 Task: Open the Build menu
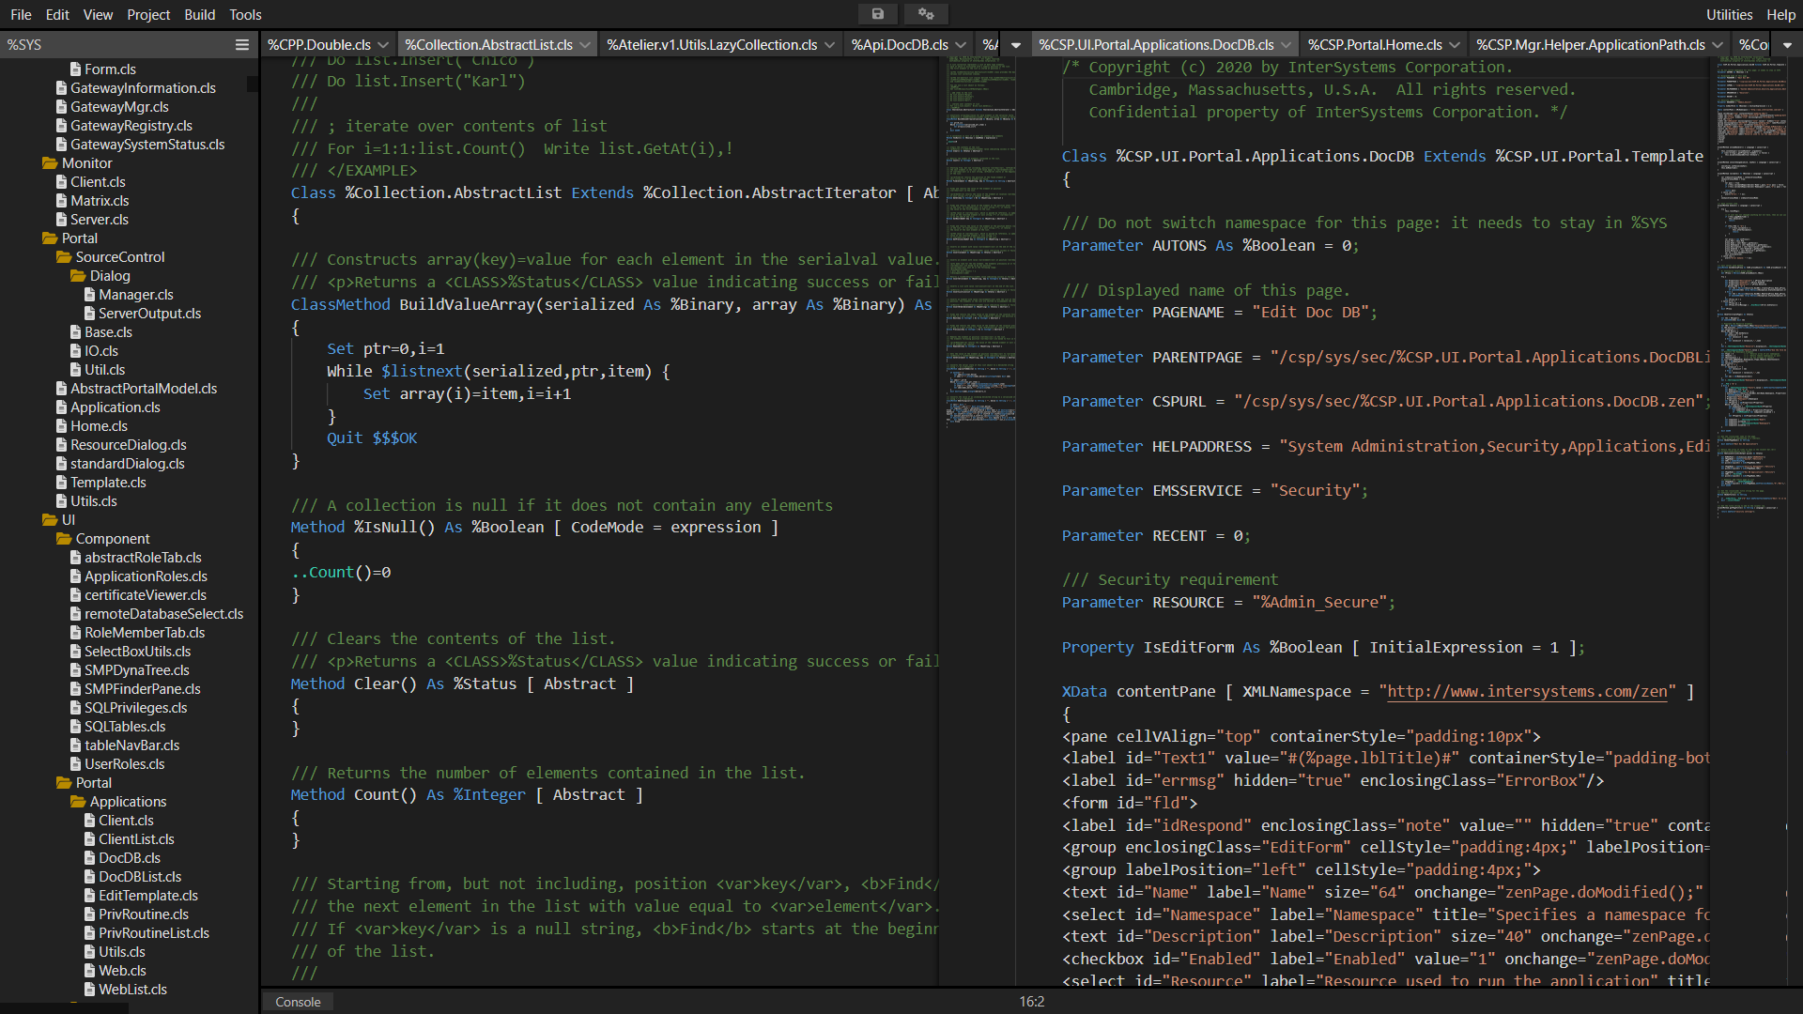199,14
